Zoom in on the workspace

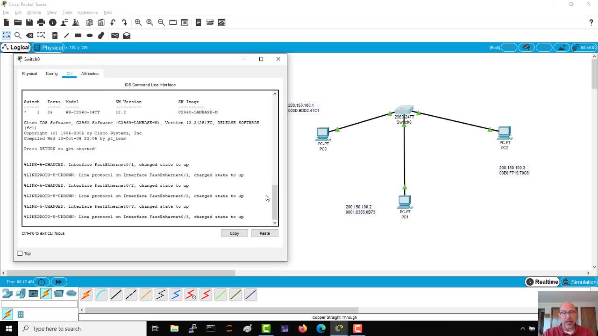138,22
